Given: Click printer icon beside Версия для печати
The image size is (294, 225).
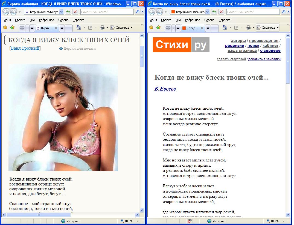Looking at the screenshot, I should pyautogui.click(x=61, y=49).
